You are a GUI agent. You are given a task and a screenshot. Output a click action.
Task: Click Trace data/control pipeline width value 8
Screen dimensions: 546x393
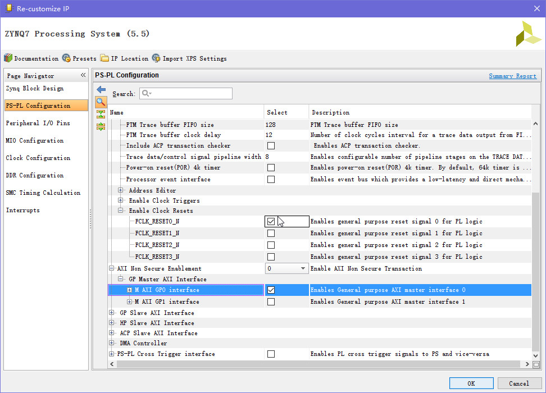coord(267,157)
